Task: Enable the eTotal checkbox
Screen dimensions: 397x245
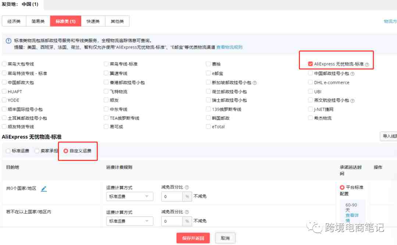Action: point(208,127)
